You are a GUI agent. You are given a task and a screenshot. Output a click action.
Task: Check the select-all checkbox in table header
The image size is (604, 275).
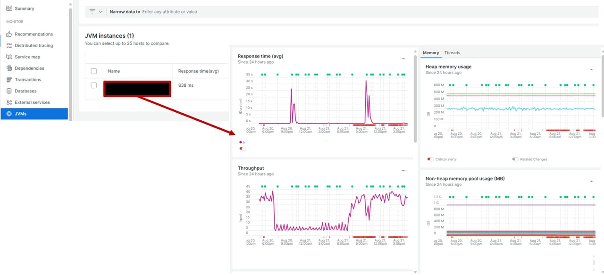point(93,71)
